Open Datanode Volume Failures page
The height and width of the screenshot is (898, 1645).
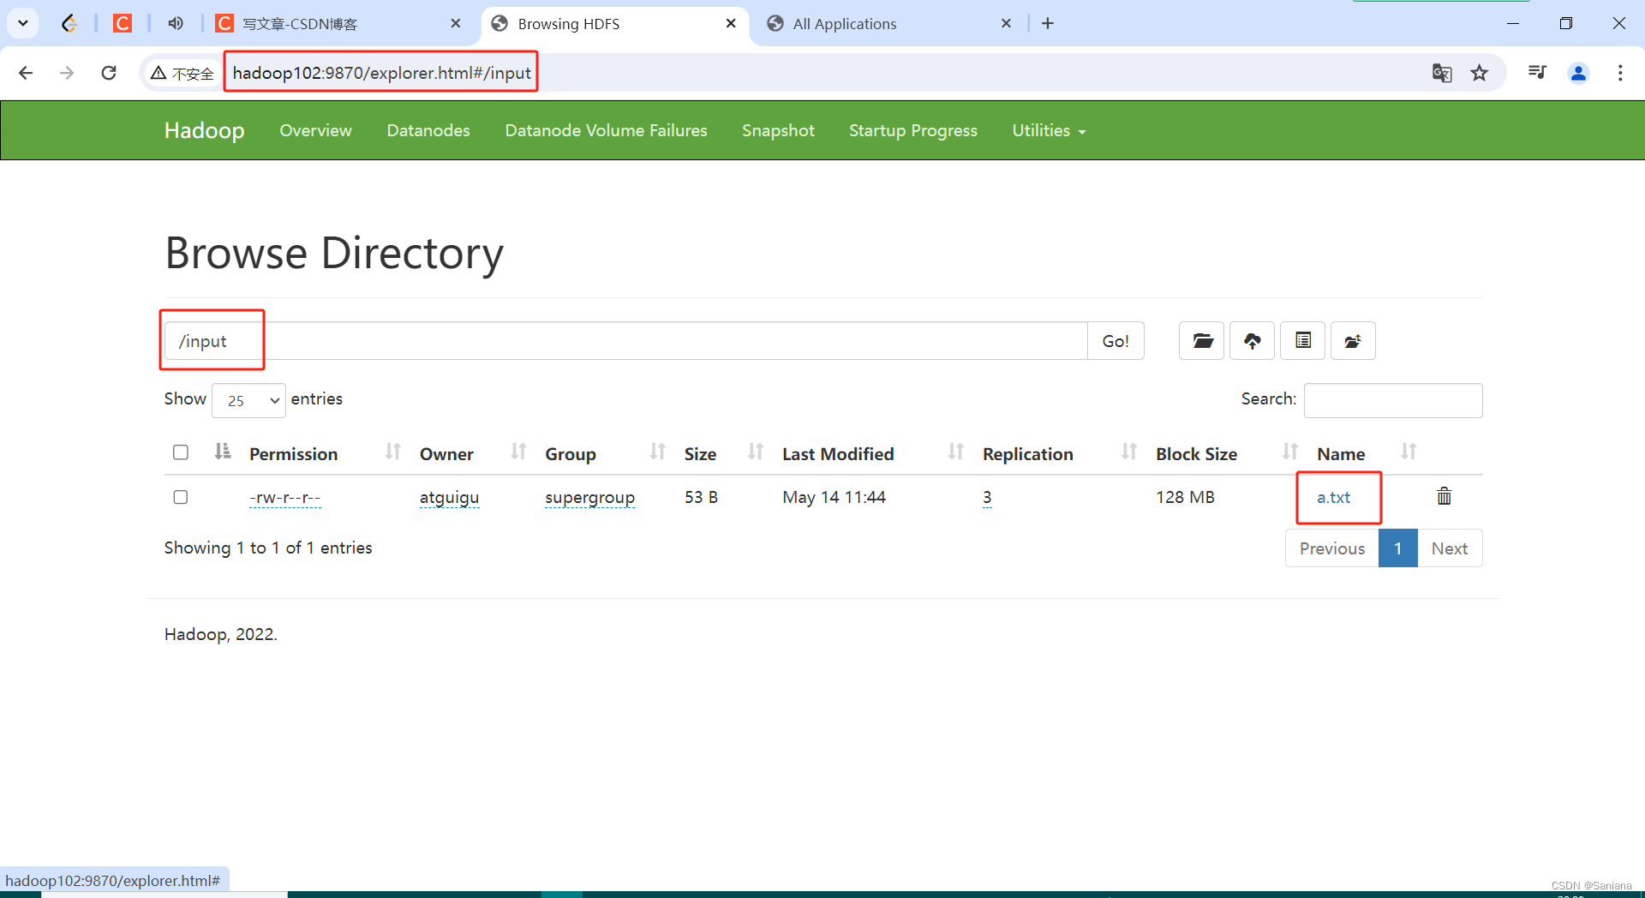[x=606, y=130]
